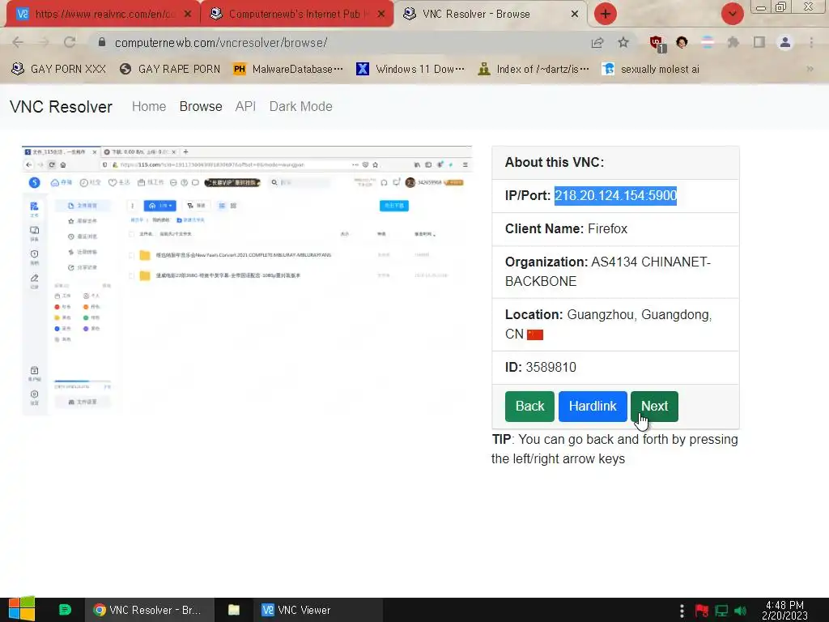Switch to Chrome VNC Resolver taskbar item

149,610
